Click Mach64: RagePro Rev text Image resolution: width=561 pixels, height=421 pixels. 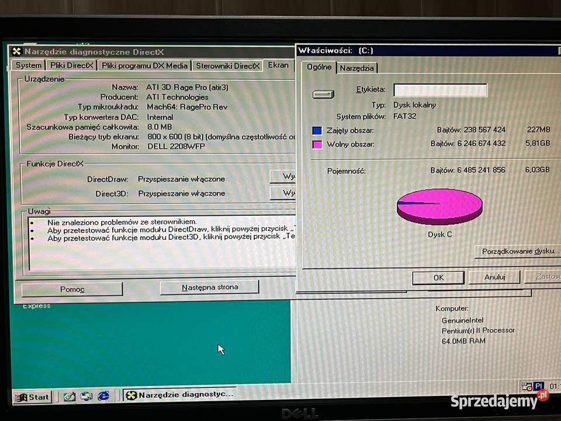187,106
